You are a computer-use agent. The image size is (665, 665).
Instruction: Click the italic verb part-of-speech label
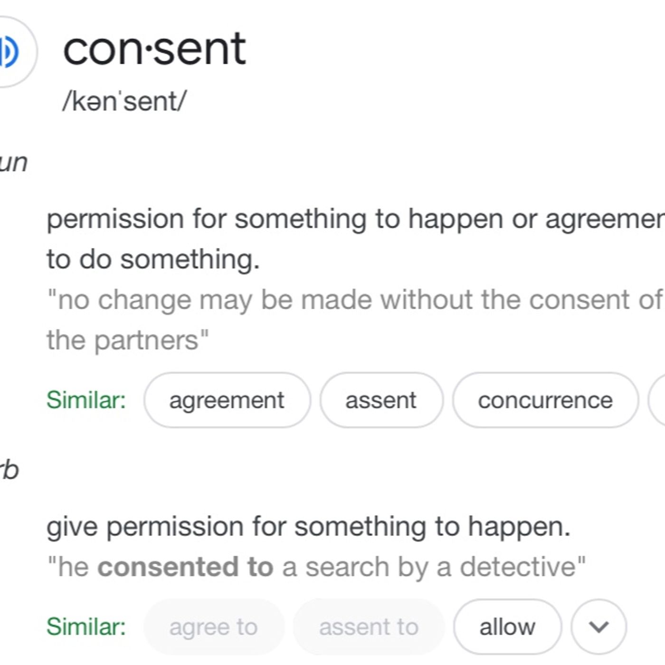[9, 470]
